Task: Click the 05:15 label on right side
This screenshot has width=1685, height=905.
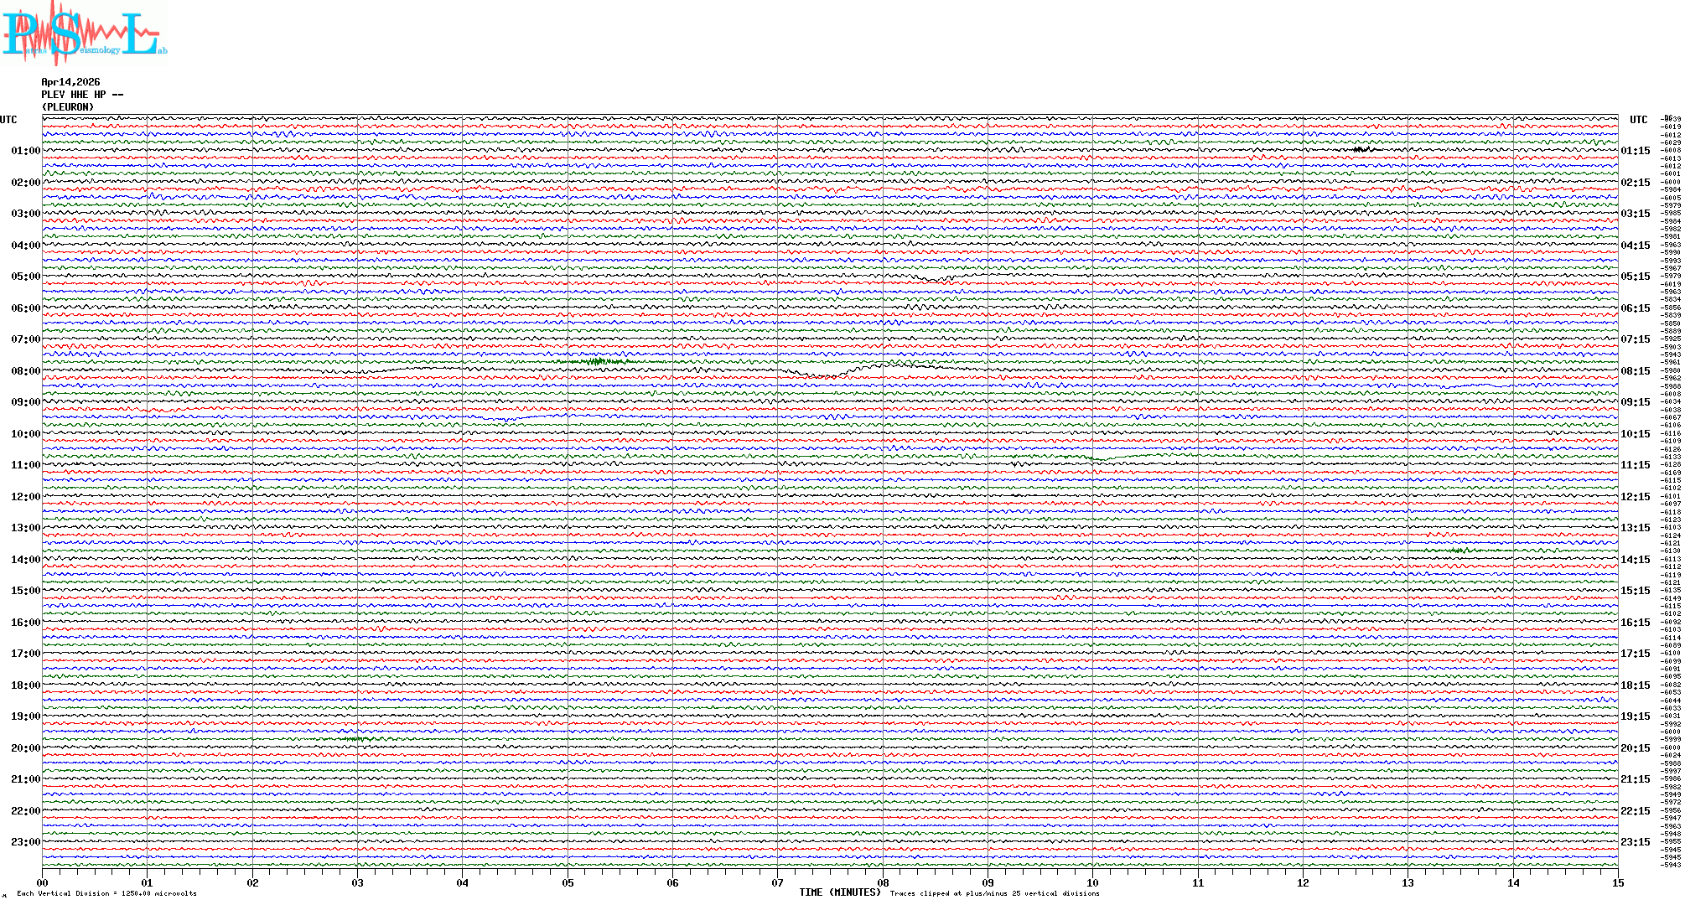Action: [x=1635, y=277]
